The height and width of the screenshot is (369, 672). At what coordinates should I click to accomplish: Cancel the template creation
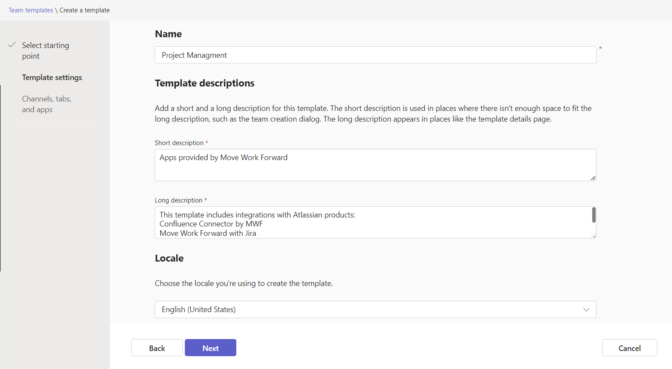click(629, 348)
